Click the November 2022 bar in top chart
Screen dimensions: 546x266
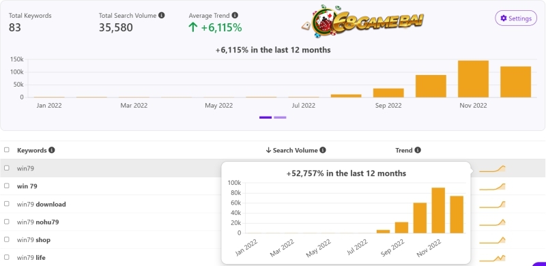tap(473, 79)
